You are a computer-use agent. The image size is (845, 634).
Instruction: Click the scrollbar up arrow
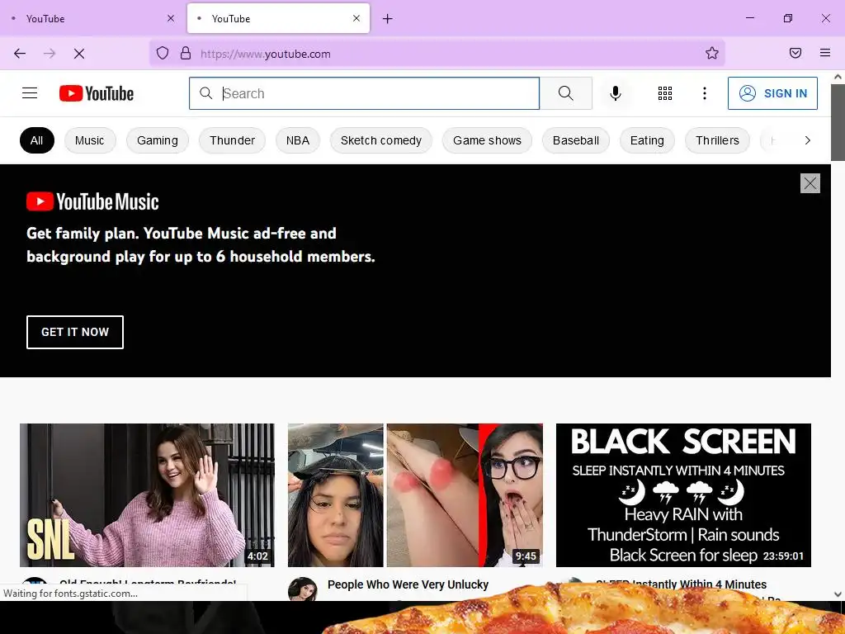838,77
